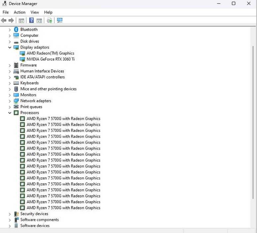257x233 pixels.
Task: Select the Bluetooth label
Action: pos(29,30)
